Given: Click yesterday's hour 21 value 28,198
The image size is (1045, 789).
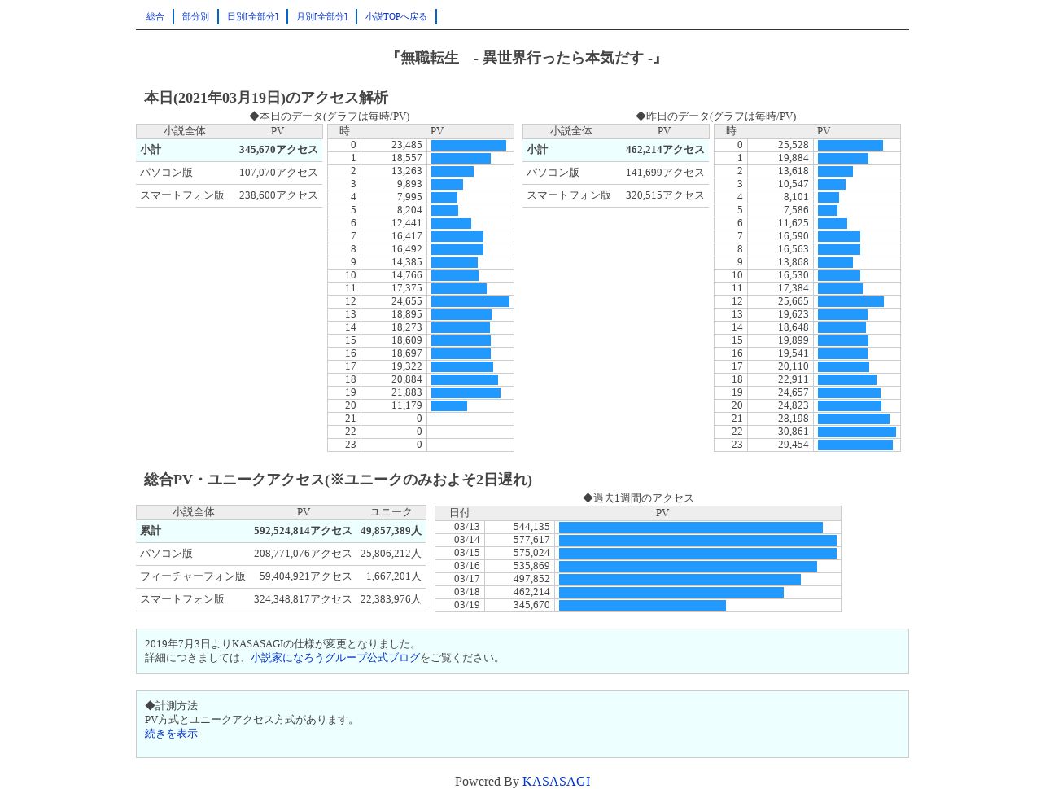Looking at the screenshot, I should [x=794, y=419].
